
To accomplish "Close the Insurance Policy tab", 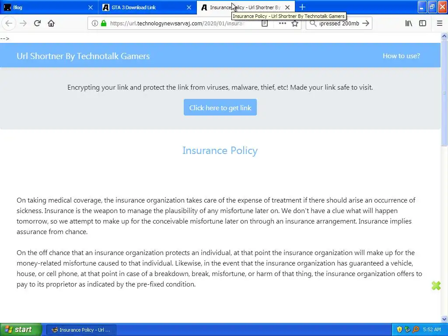I will tap(287, 7).
